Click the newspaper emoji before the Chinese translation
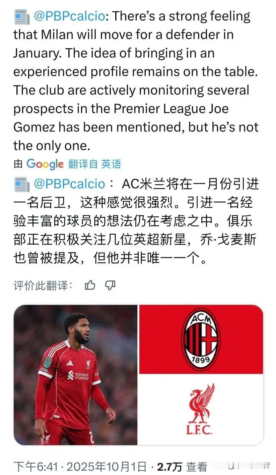This screenshot has width=276, height=475. [22, 184]
